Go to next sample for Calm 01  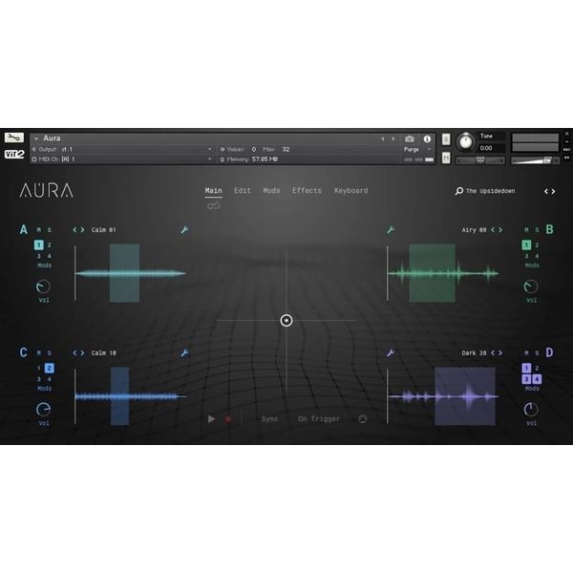[x=82, y=230]
